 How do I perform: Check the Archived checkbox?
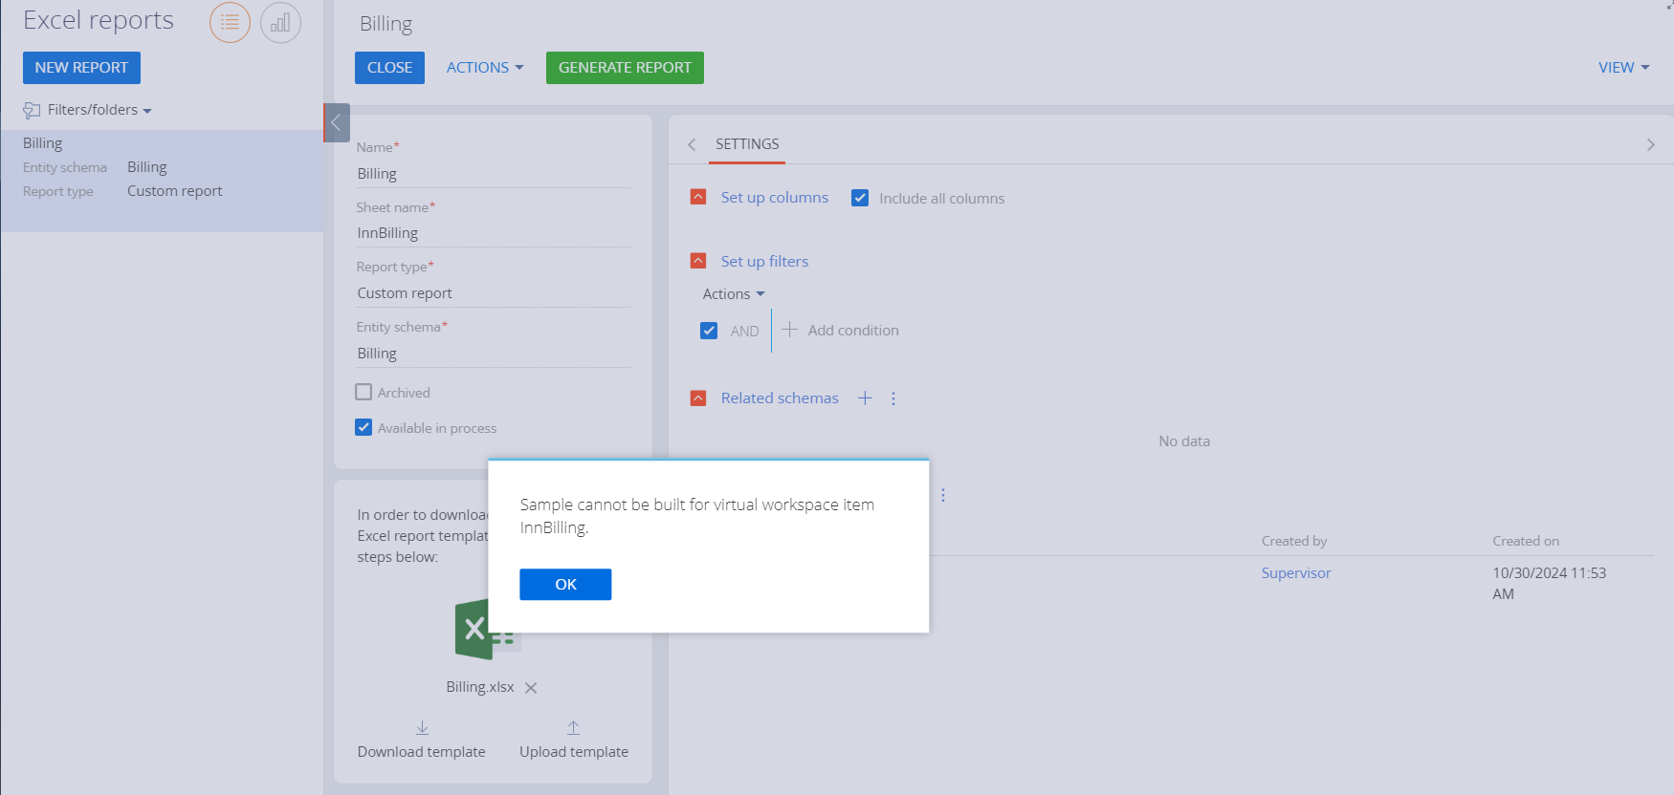(x=363, y=392)
